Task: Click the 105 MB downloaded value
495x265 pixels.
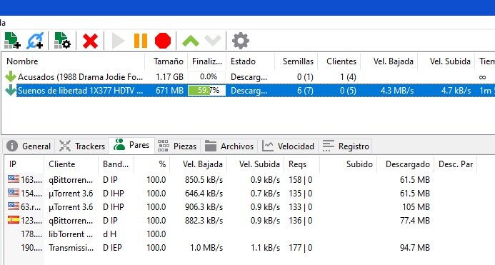Action: 416,207
